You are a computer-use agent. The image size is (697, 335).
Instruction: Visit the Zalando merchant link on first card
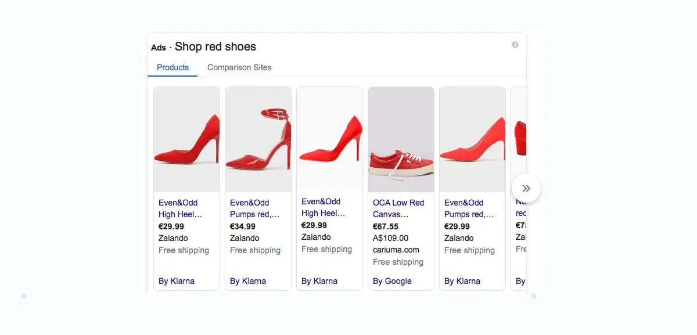click(173, 238)
